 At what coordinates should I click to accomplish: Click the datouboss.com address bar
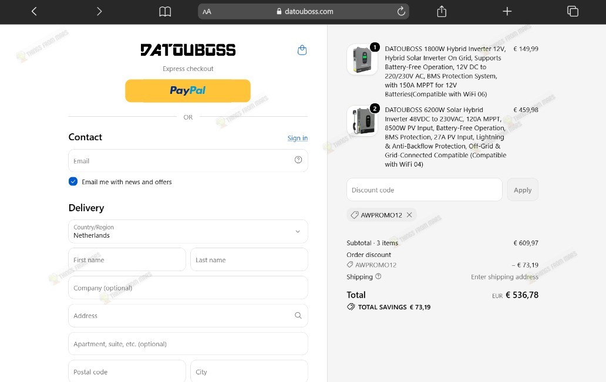[304, 12]
